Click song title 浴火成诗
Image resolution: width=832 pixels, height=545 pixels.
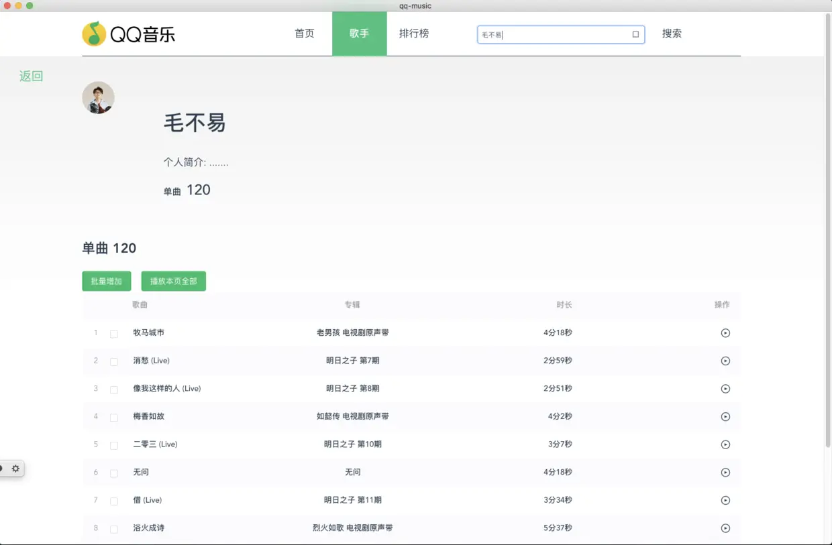coord(148,528)
